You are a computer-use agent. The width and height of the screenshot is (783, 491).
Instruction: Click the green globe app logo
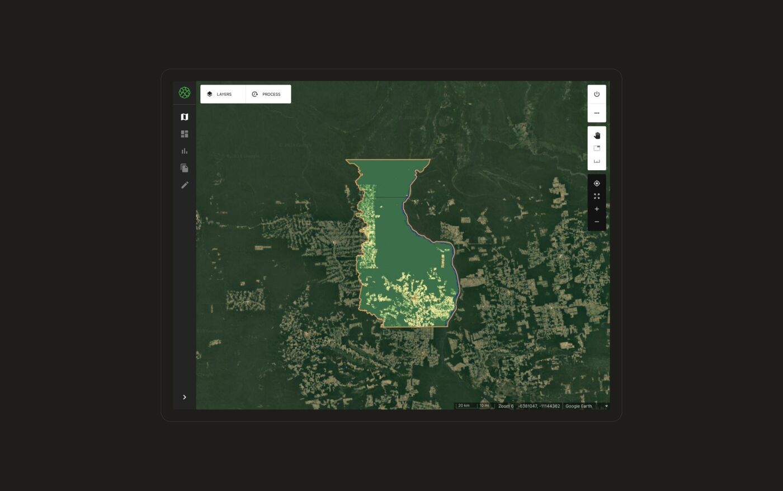[185, 93]
